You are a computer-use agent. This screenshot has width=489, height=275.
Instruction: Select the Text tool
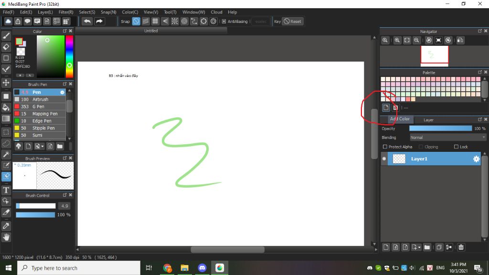click(x=6, y=190)
